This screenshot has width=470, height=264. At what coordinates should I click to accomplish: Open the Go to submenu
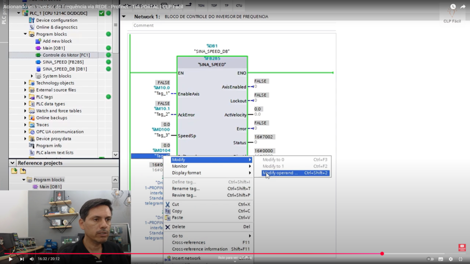(211, 236)
